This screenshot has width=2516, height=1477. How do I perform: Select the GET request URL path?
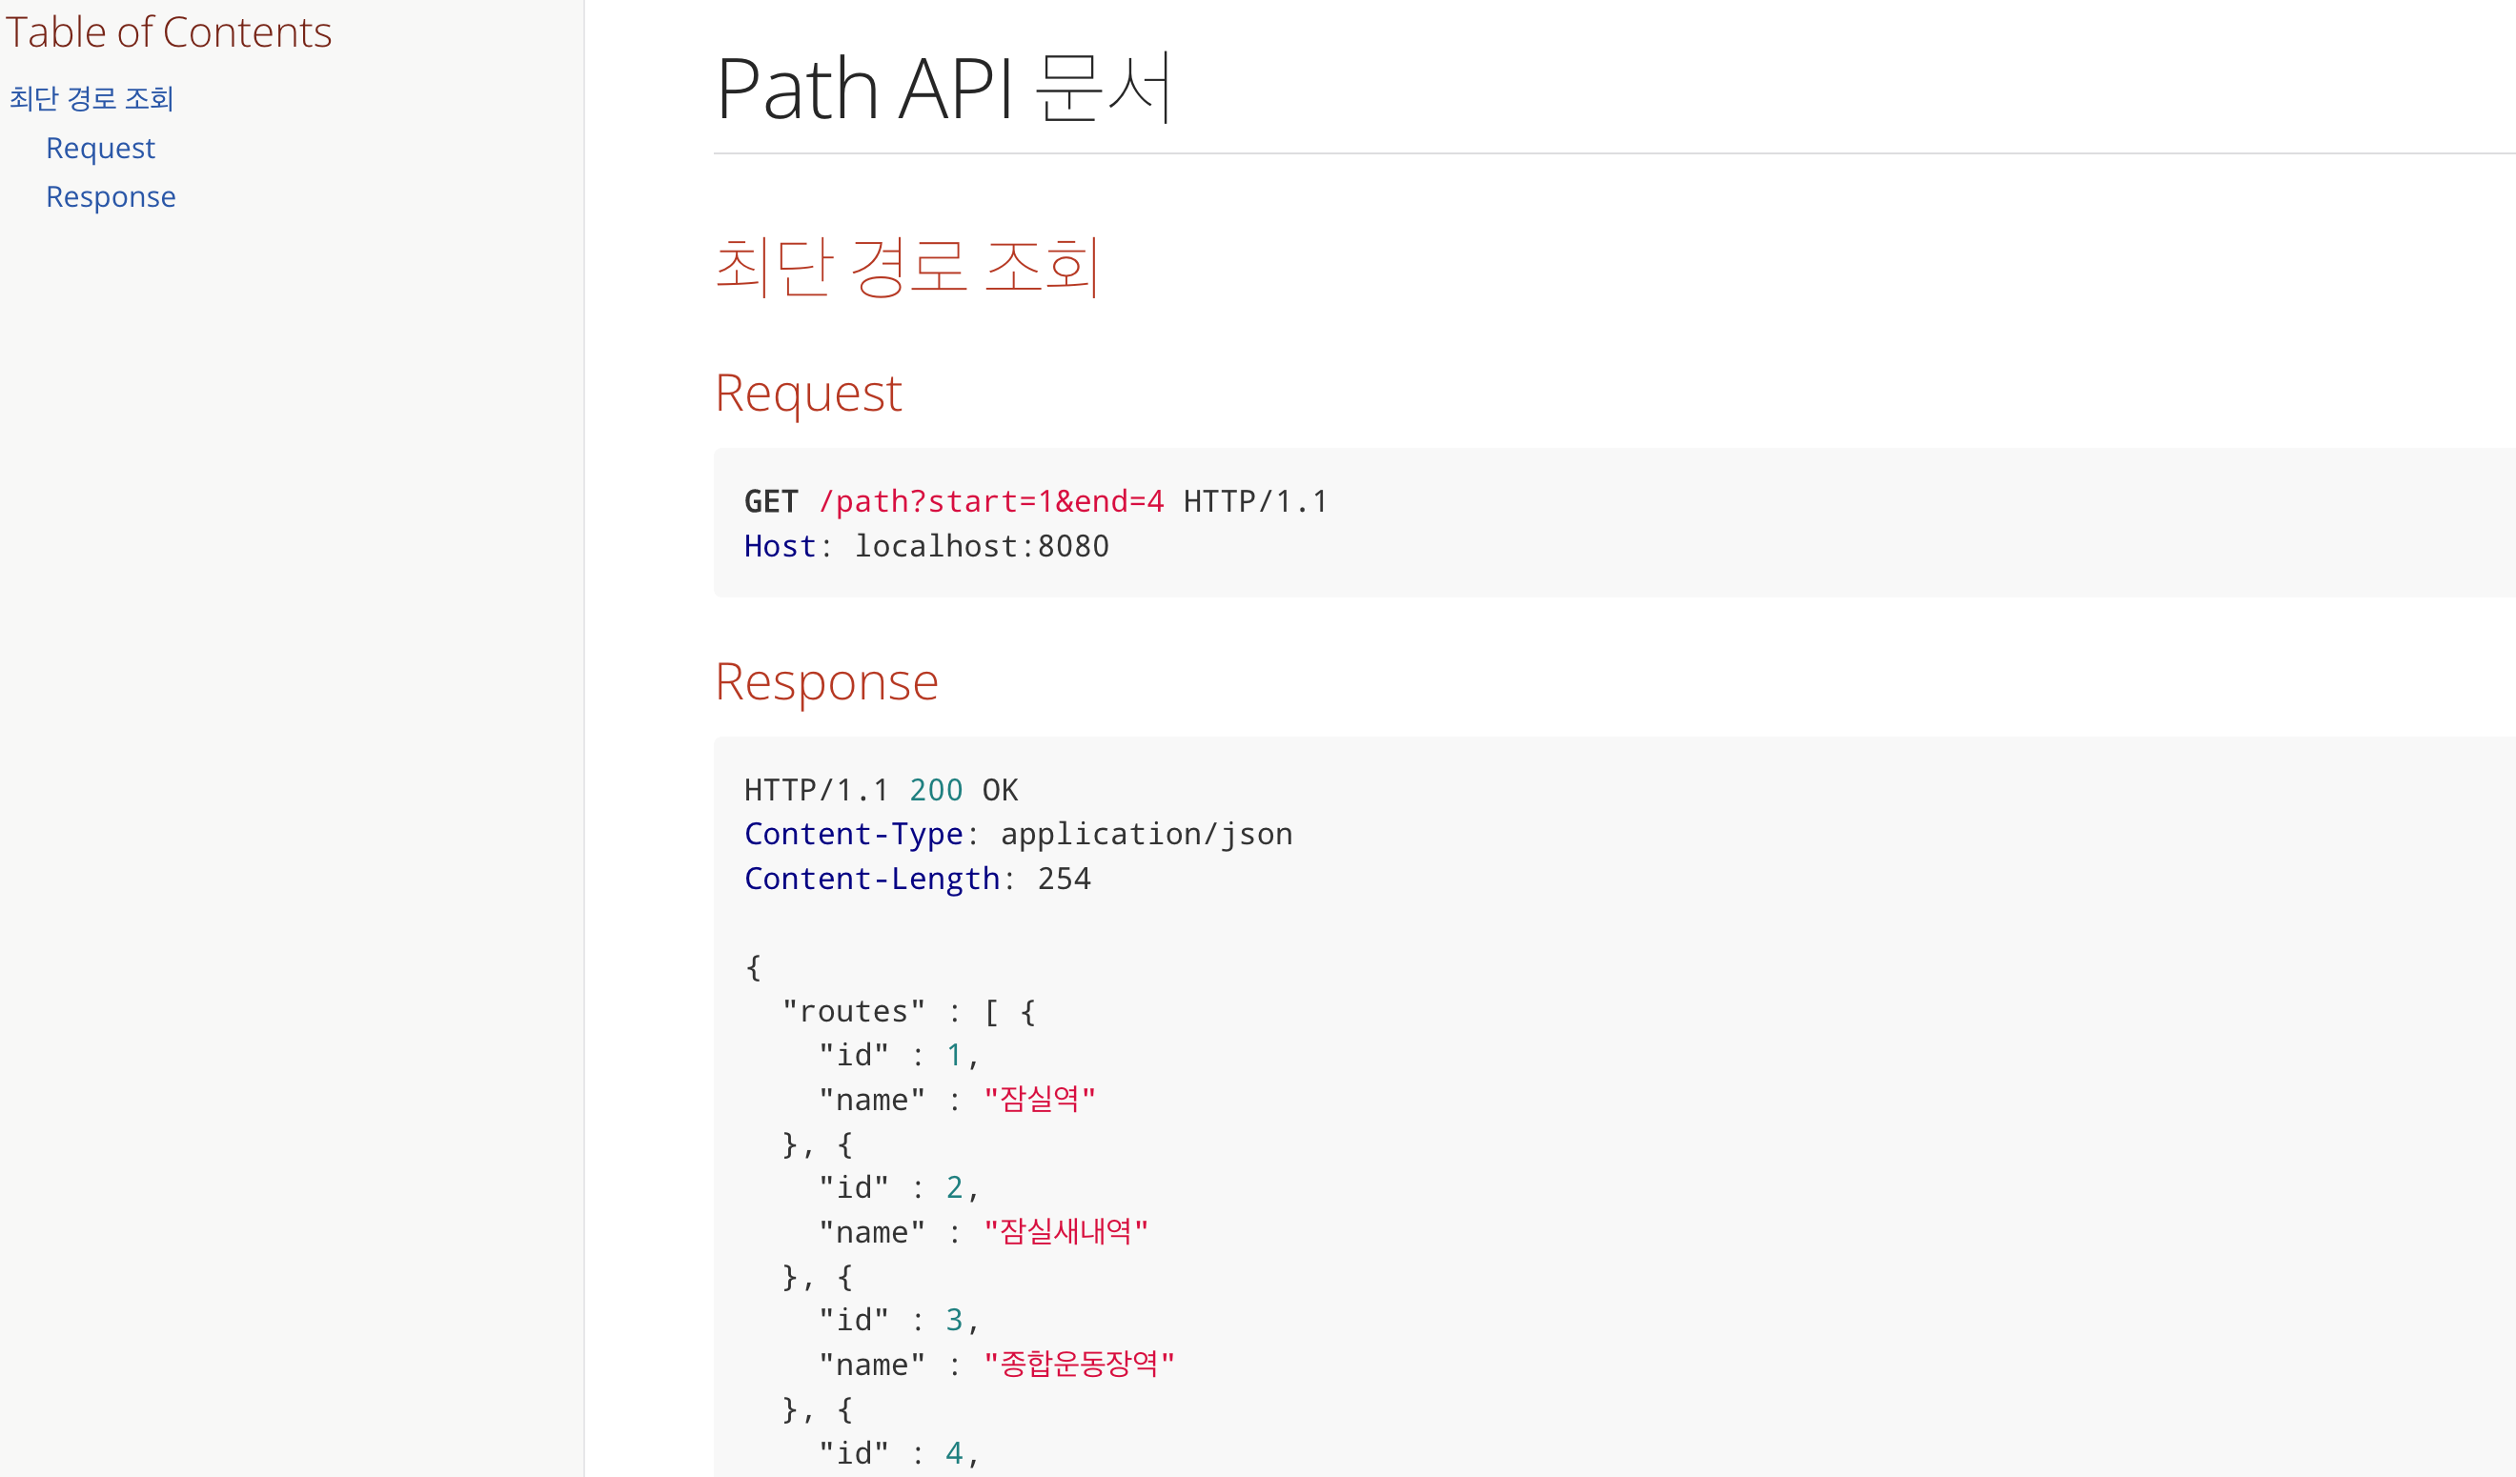point(984,501)
